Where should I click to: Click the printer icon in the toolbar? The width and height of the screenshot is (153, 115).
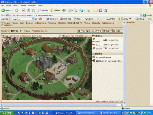76,10
